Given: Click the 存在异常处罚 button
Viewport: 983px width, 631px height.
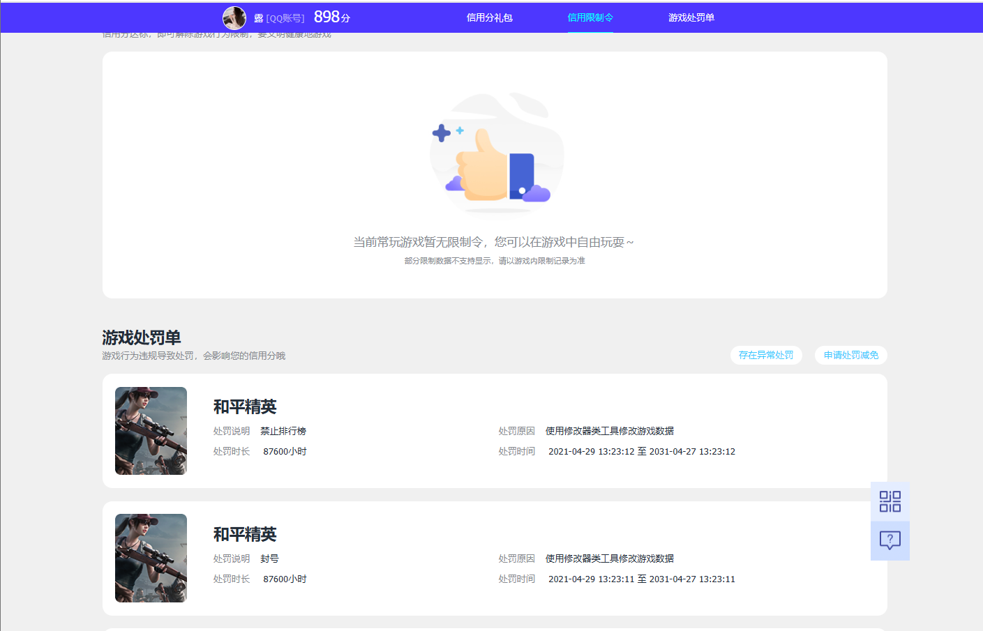Looking at the screenshot, I should tap(766, 355).
